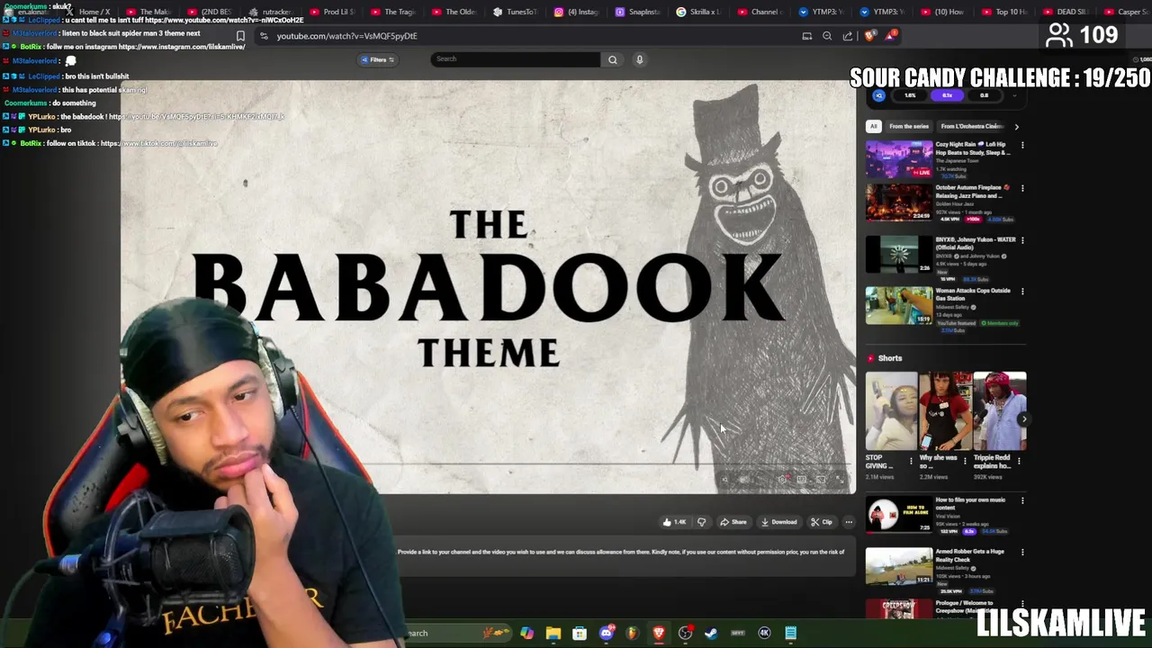Open options for Woman Attacks Cops video

[x=1022, y=292]
